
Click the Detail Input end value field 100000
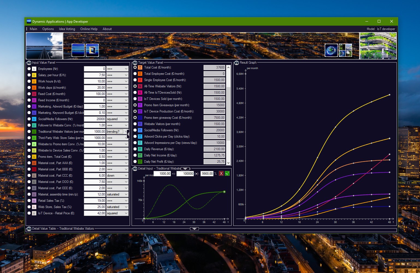coord(185,174)
